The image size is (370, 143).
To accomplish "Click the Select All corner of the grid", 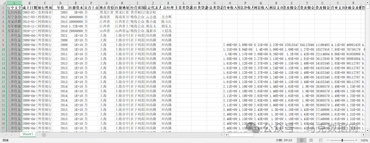I will coord(3,3).
